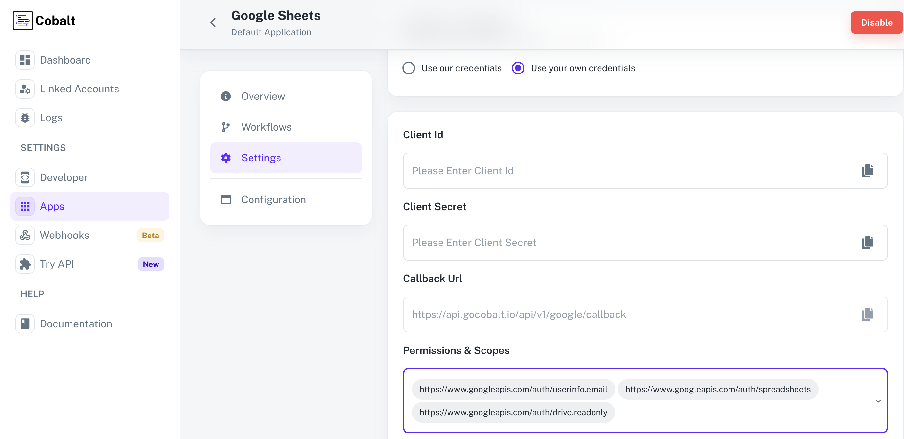Expand the Permissions & Scopes chevron

[x=878, y=401]
